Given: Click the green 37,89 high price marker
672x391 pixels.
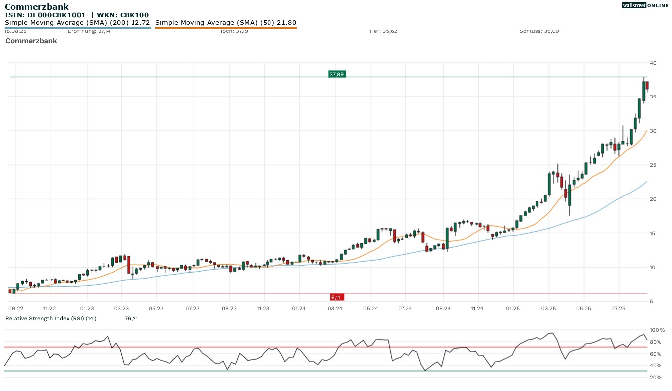Looking at the screenshot, I should click(337, 74).
